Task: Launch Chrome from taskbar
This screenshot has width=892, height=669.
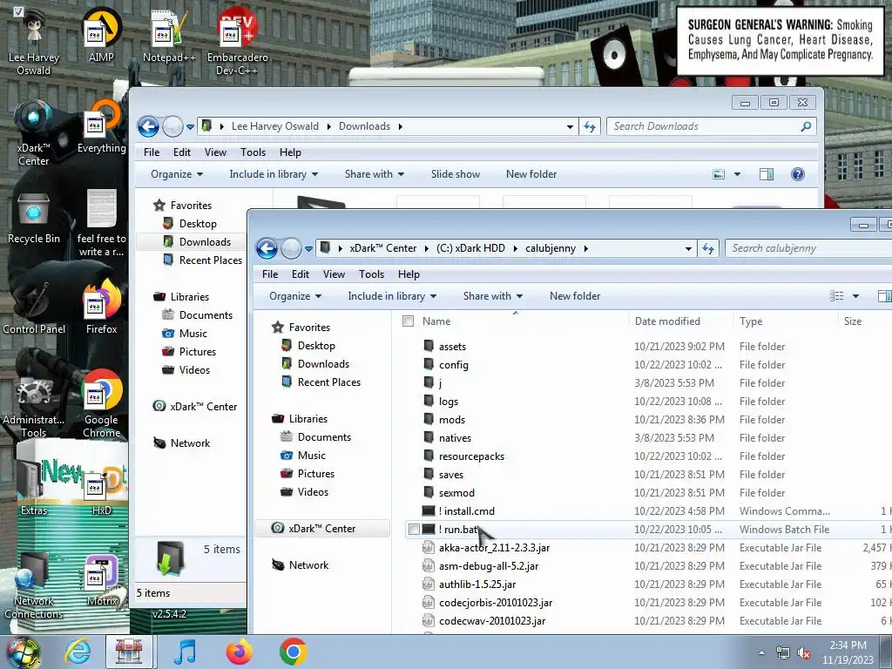Action: click(x=293, y=652)
